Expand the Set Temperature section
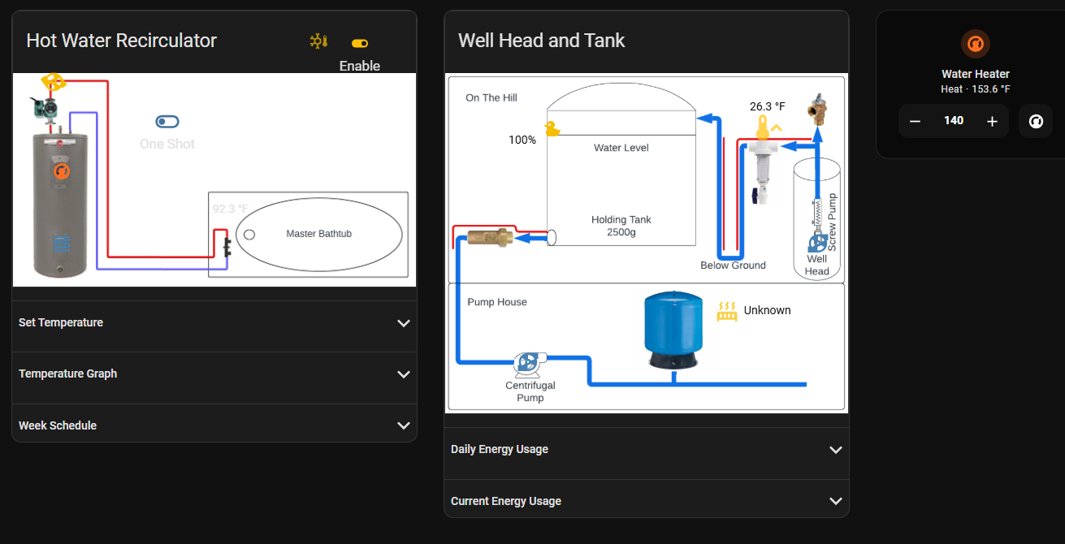 coord(214,323)
